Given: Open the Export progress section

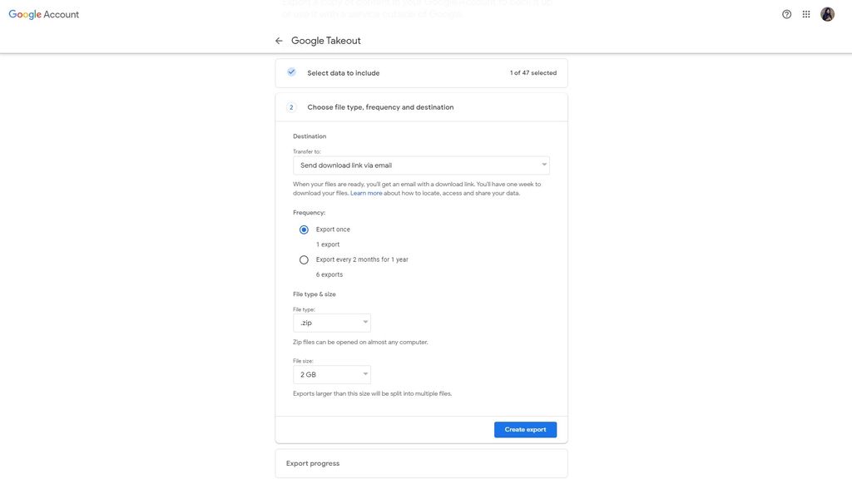Looking at the screenshot, I should click(312, 462).
